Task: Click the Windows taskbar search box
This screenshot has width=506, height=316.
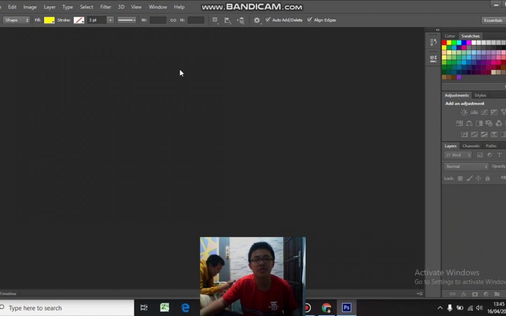Action: (x=66, y=308)
